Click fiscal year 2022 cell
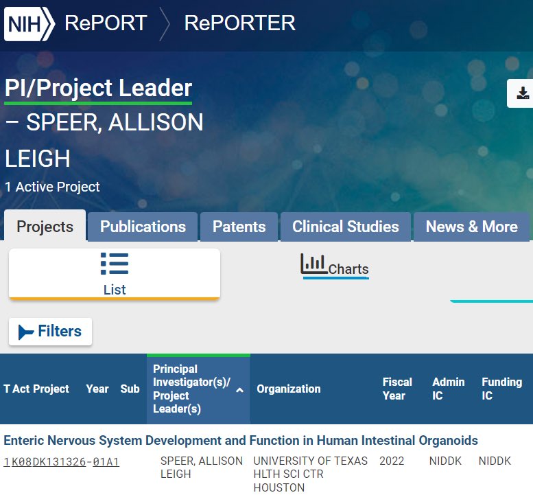This screenshot has width=533, height=495. [x=392, y=461]
